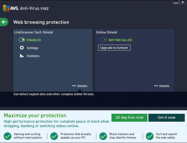Click the Get it now button
Viewport: 187px width, 143px height.
click(167, 117)
